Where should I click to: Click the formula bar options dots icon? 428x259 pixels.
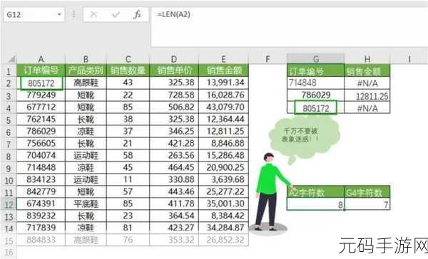[x=73, y=14]
